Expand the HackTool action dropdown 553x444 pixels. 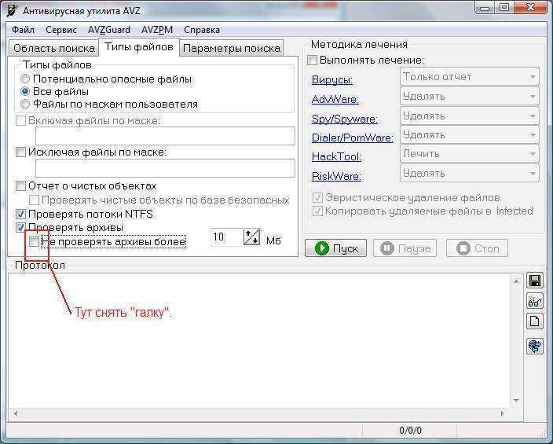(469, 154)
